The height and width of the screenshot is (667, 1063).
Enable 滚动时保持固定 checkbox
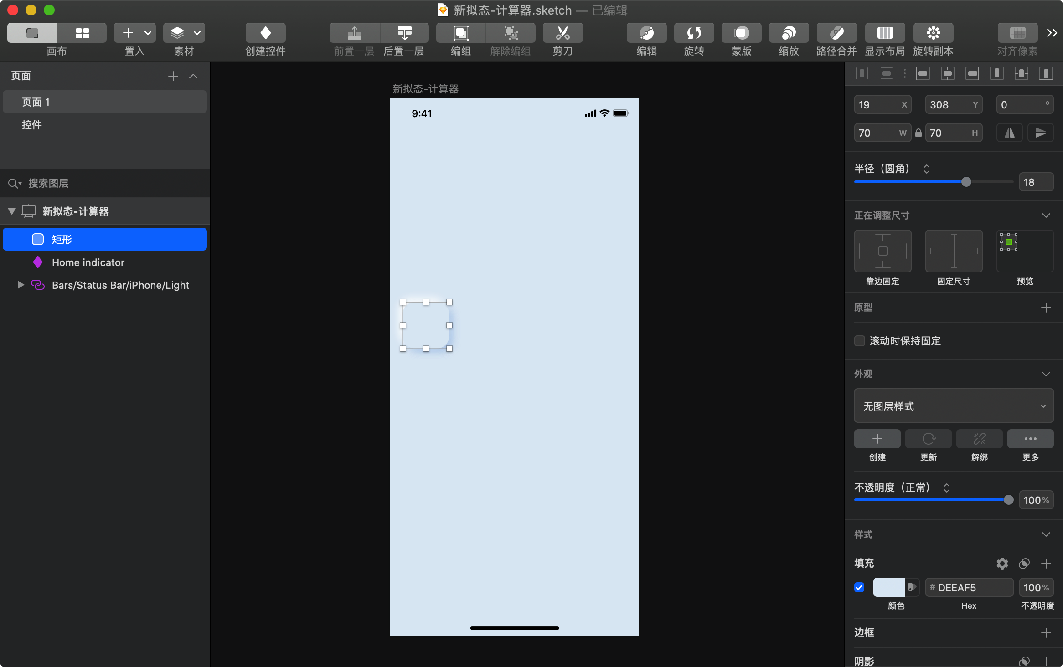pyautogui.click(x=859, y=341)
